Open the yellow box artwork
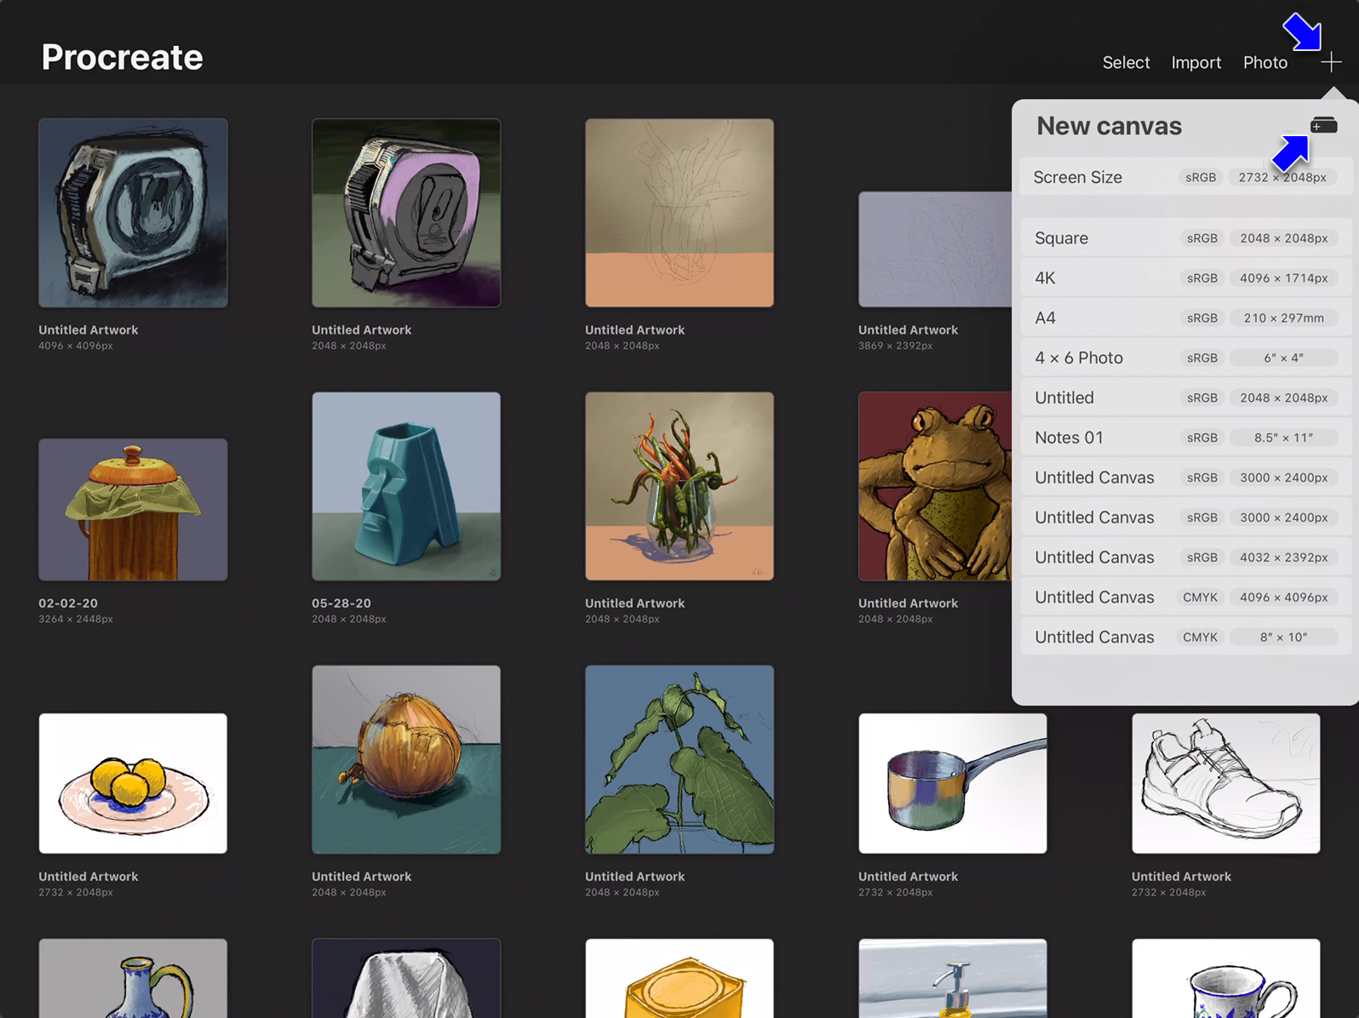 click(x=679, y=978)
